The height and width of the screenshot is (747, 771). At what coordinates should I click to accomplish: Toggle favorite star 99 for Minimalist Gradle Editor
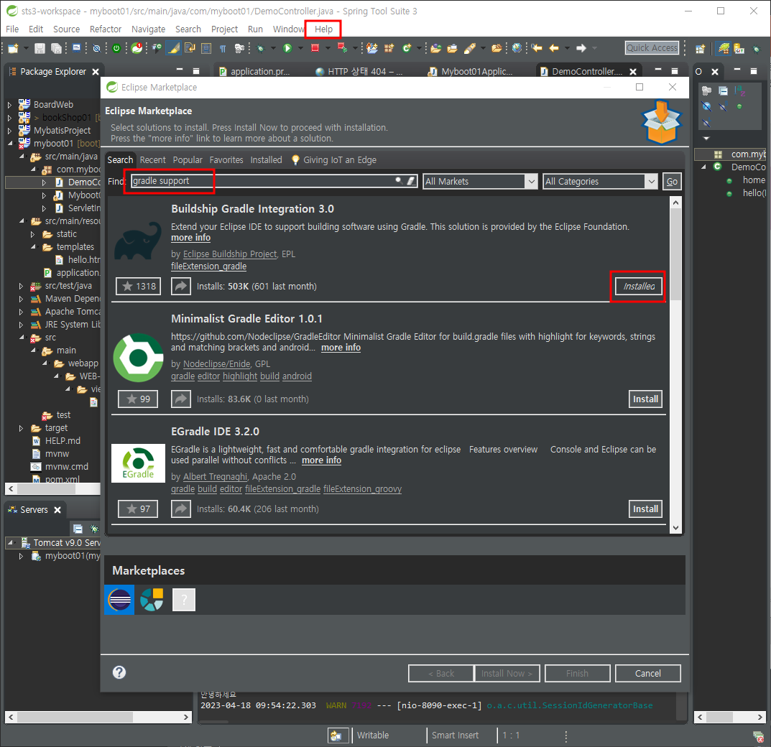pos(138,399)
